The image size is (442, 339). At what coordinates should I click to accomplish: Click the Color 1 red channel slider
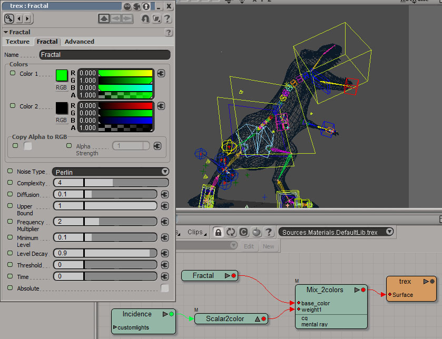[125, 73]
